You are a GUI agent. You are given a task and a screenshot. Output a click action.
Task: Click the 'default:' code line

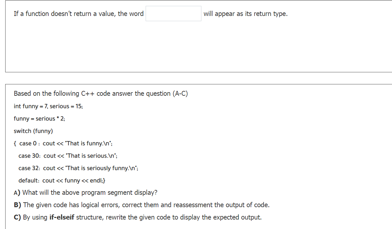62,180
